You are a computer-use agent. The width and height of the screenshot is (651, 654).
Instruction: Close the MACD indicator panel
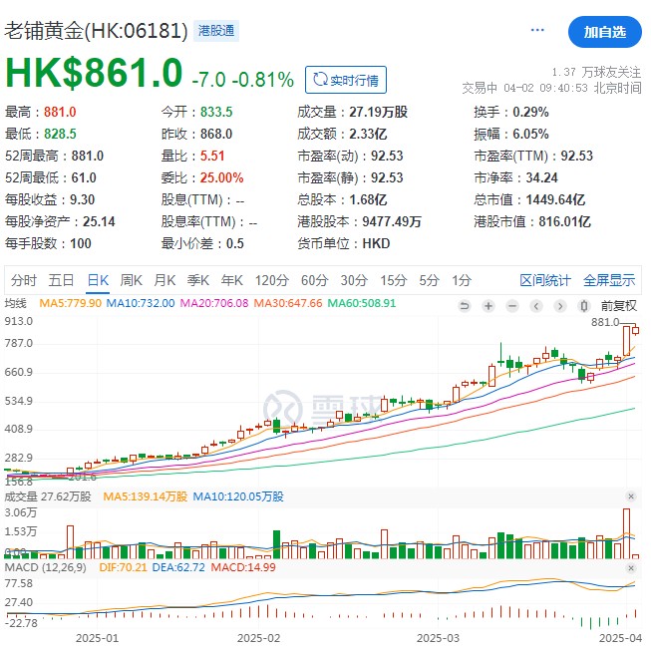click(631, 567)
